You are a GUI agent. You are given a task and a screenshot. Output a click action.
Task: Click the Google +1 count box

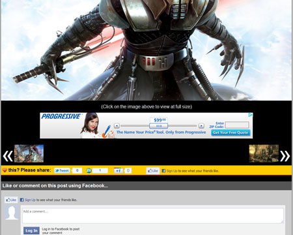[128, 170]
